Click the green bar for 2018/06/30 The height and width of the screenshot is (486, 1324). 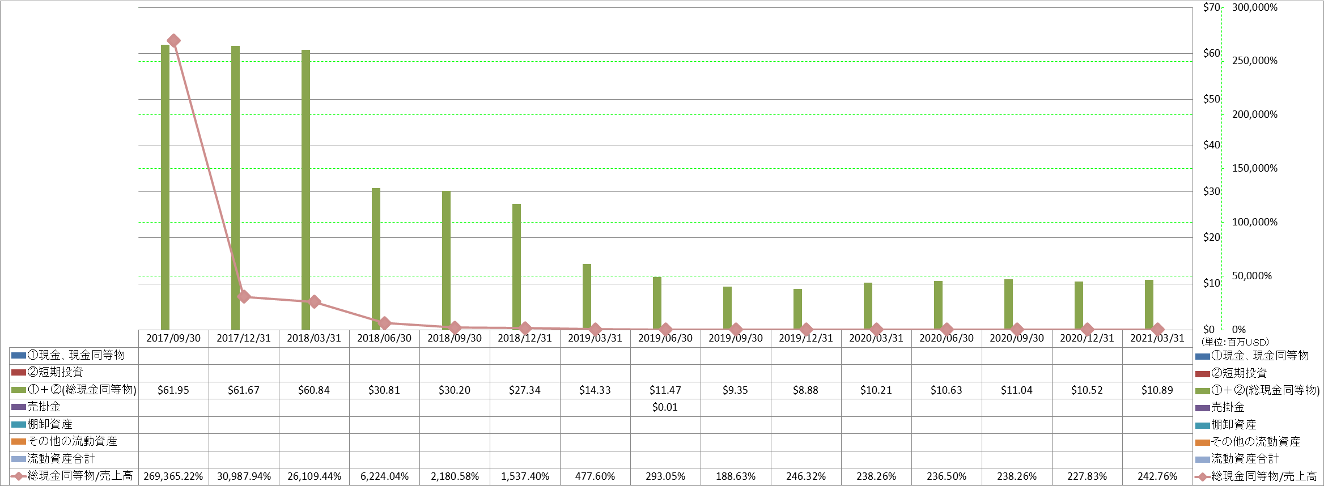[x=376, y=259]
